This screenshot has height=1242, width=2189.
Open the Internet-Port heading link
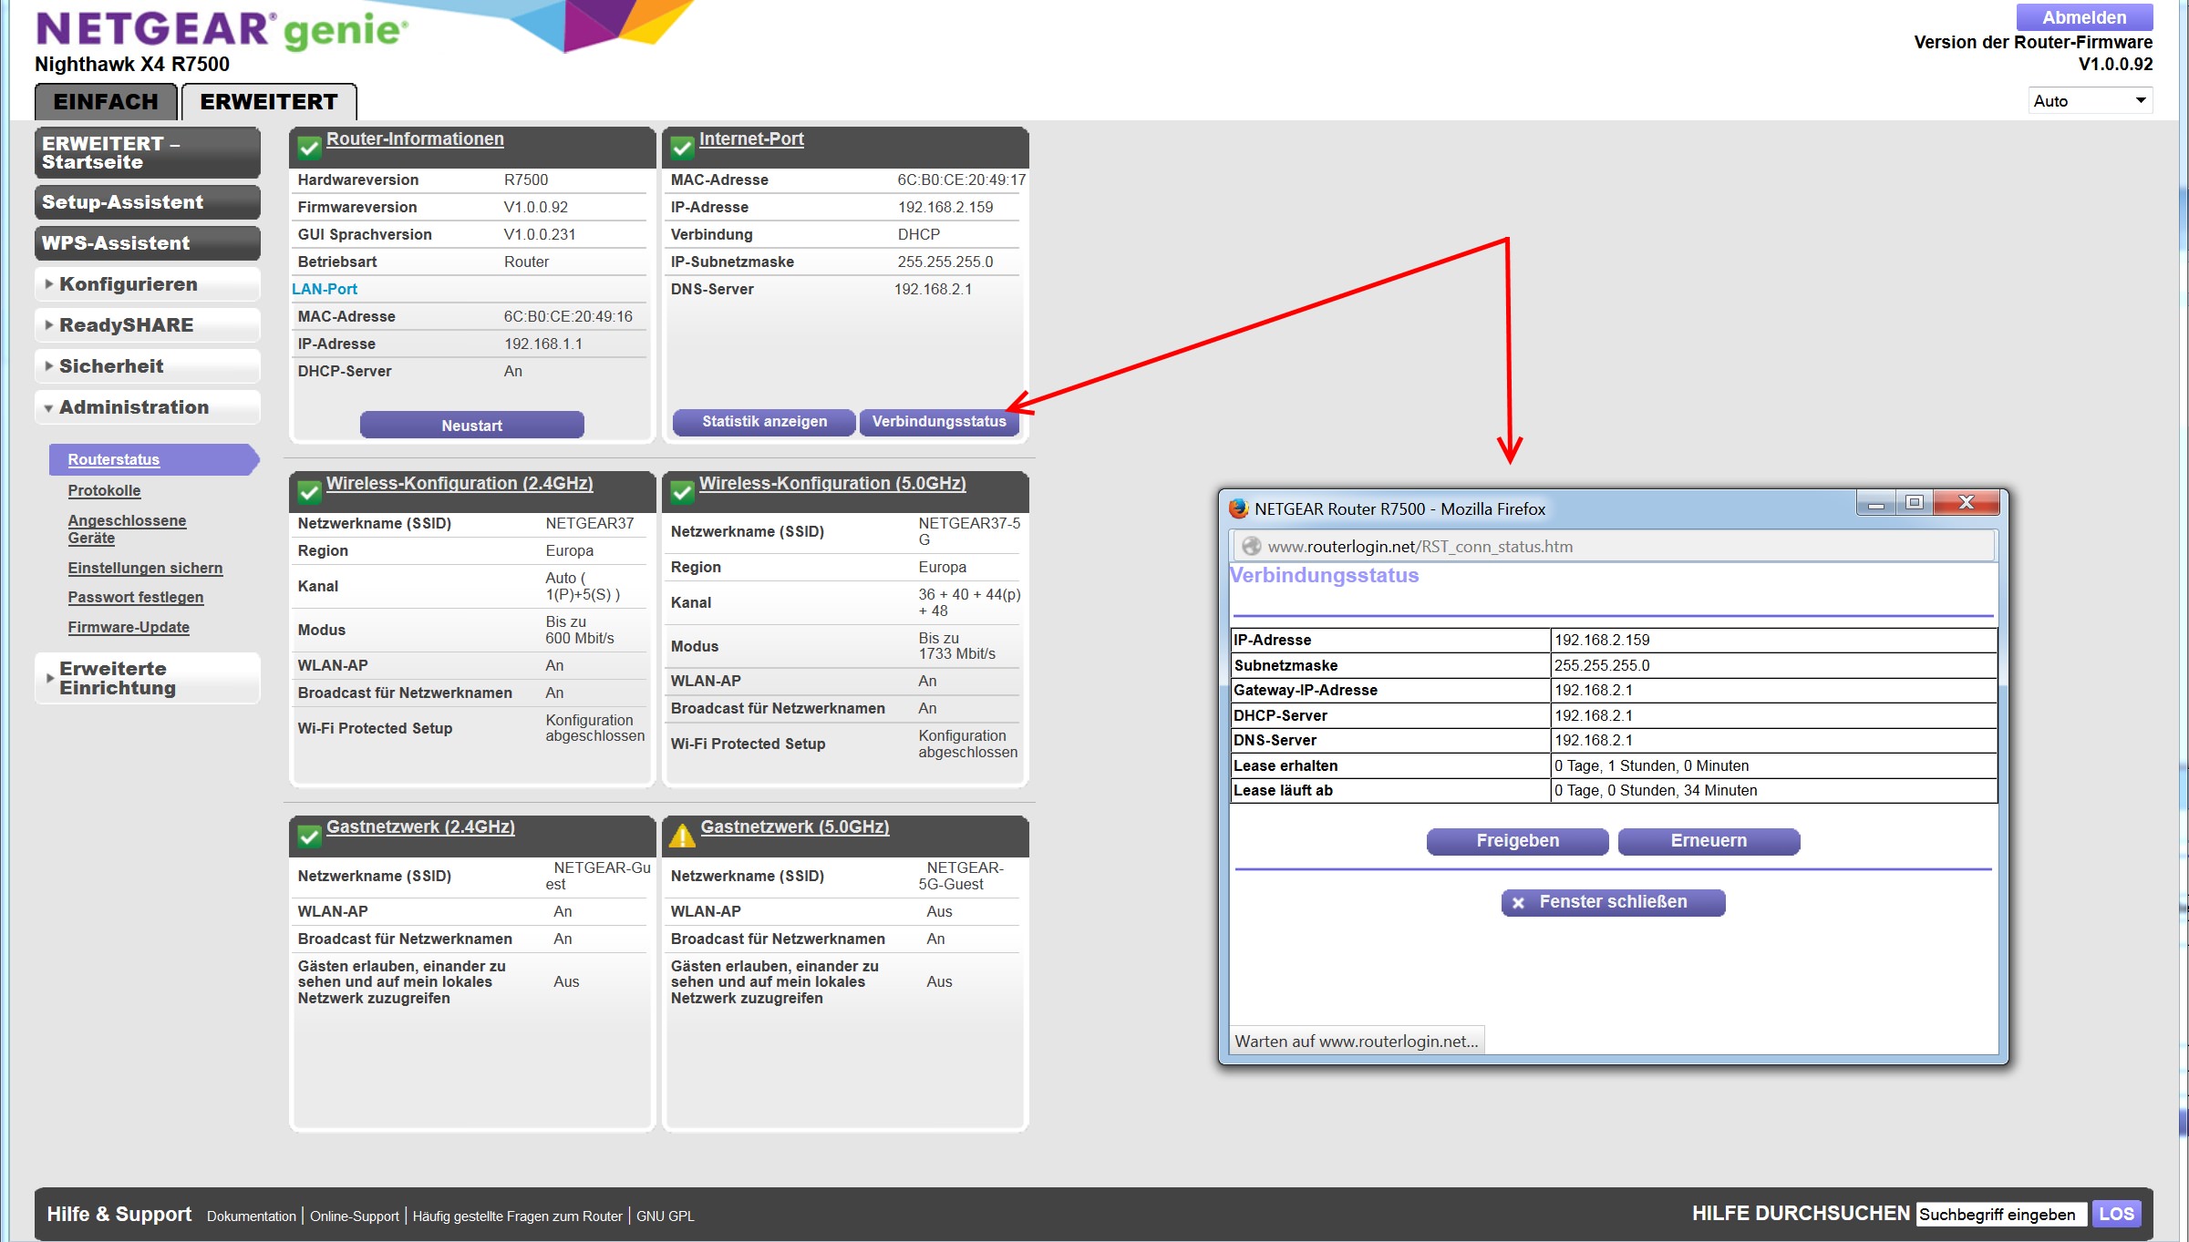pos(751,139)
